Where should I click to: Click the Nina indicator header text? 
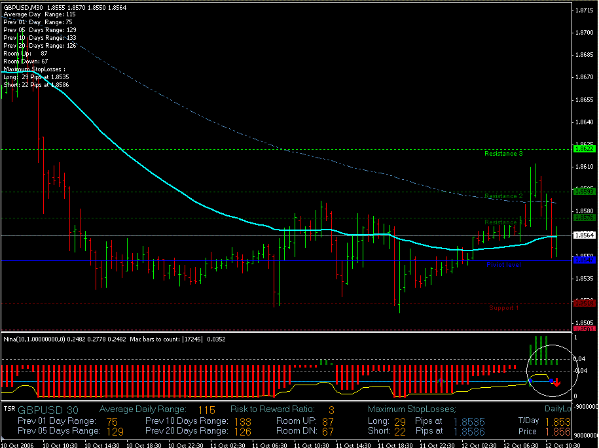click(65, 339)
